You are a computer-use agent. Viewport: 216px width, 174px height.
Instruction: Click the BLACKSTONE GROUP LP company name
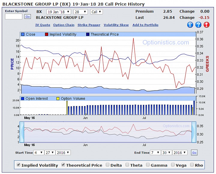pyautogui.click(x=60, y=17)
